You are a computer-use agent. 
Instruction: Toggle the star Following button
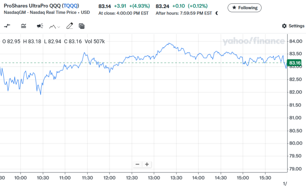pos(244,8)
